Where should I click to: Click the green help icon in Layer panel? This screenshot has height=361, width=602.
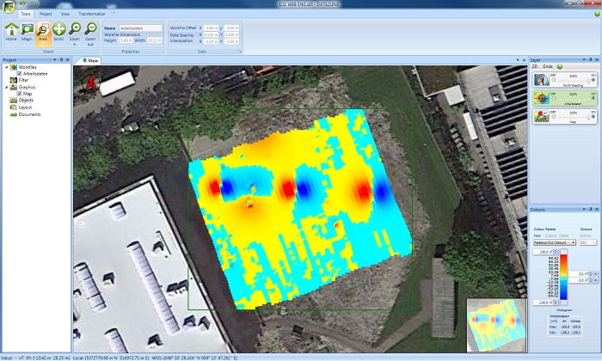click(559, 66)
